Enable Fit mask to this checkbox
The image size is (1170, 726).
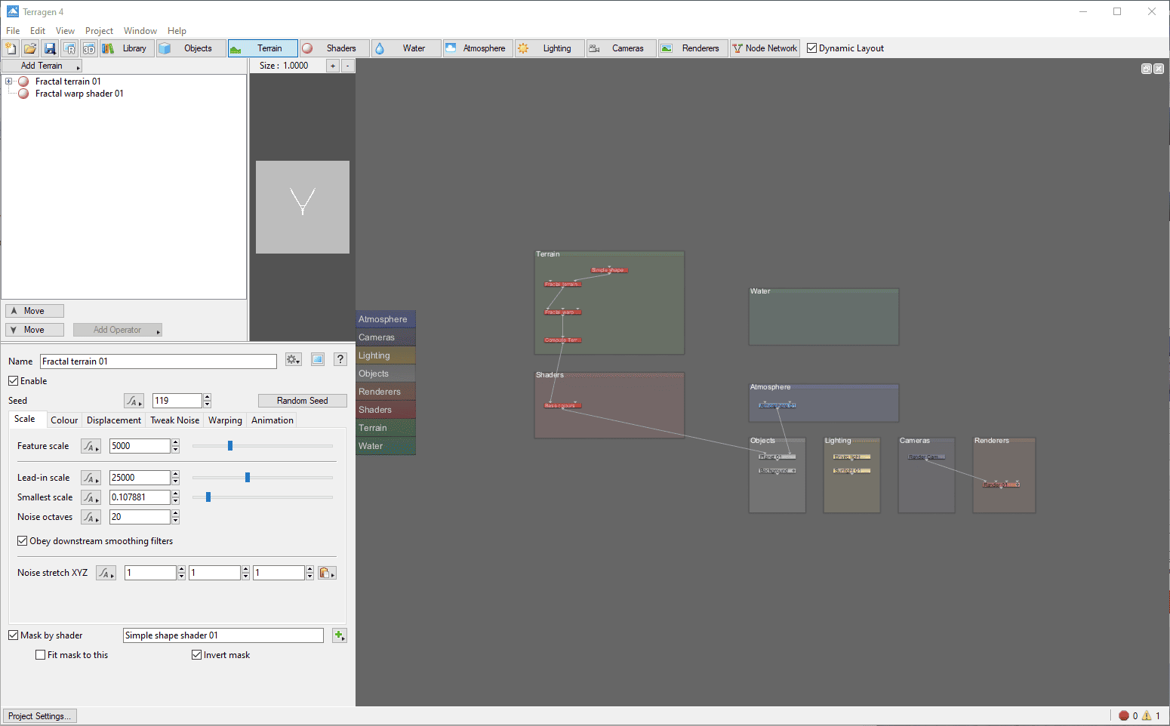pyautogui.click(x=41, y=655)
